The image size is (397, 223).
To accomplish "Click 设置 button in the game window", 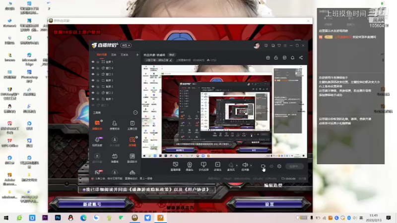I will tap(269, 204).
